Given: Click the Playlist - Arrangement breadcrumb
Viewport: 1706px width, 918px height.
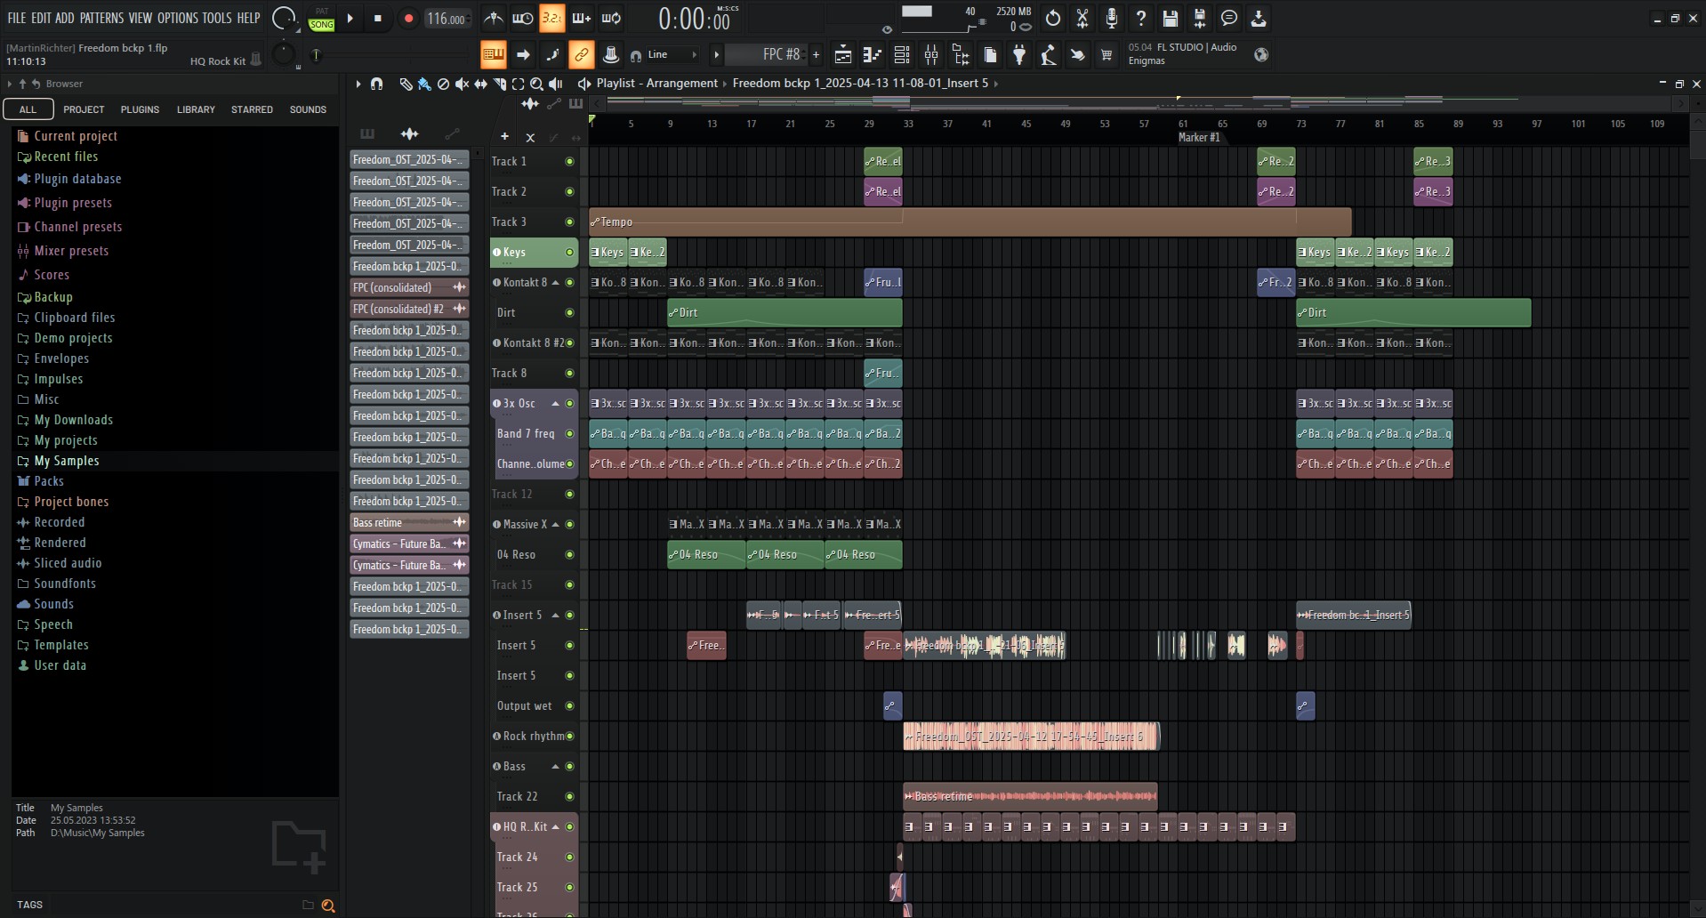Looking at the screenshot, I should coord(656,84).
